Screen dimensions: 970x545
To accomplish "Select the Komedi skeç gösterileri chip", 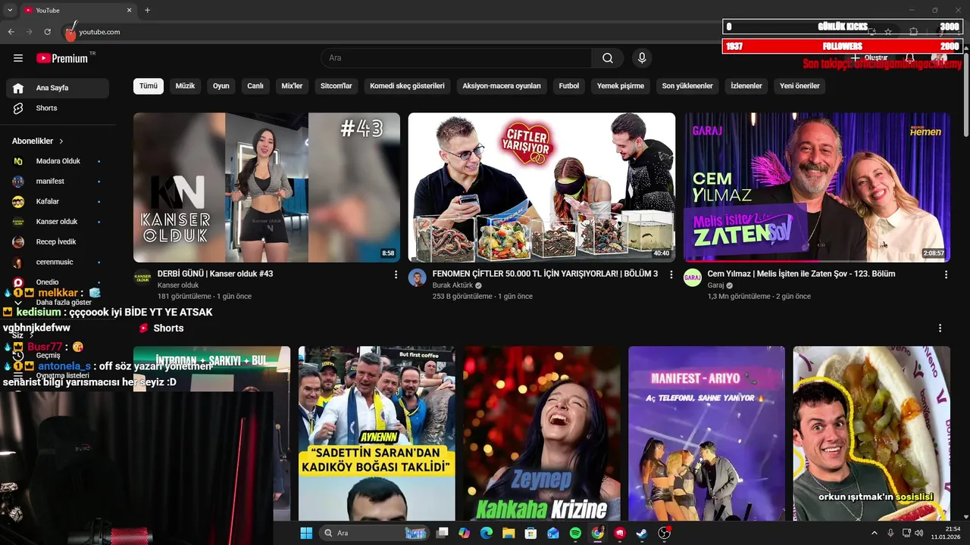I will click(407, 86).
